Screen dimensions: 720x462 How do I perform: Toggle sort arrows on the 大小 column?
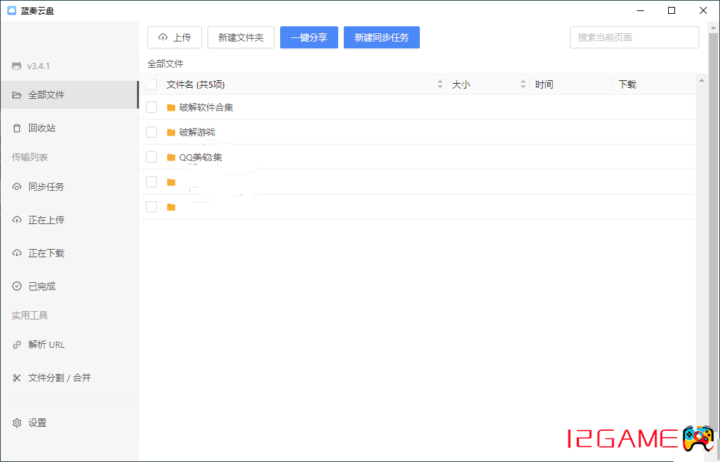[523, 84]
